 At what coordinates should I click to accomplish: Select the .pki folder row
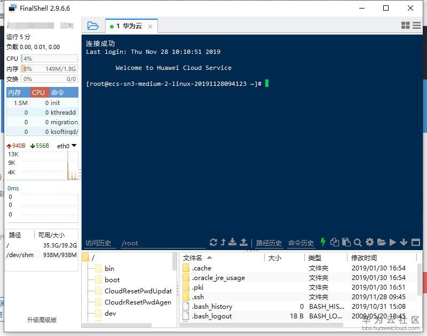pyautogui.click(x=298, y=287)
